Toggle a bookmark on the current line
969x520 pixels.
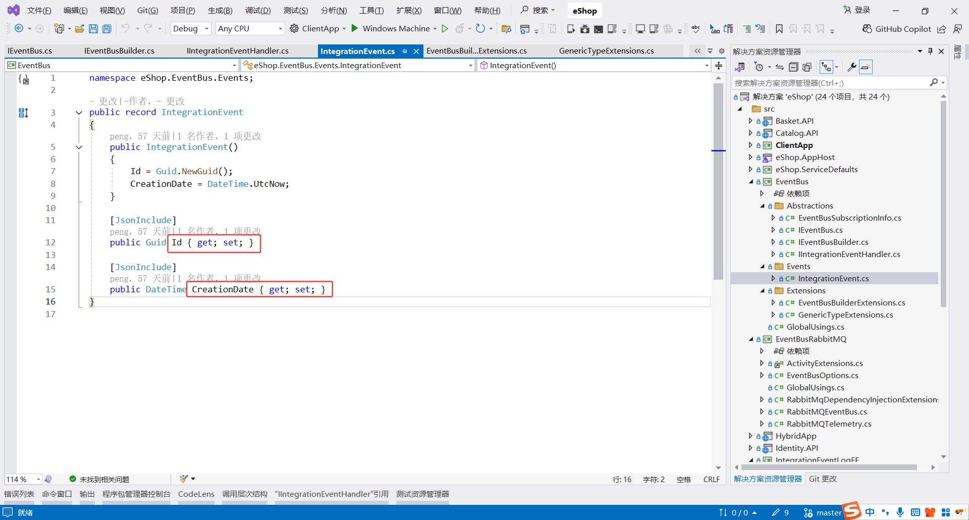coord(779,29)
